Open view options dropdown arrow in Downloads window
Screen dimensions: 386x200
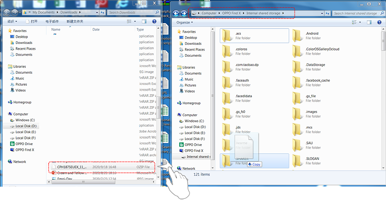[135, 21]
